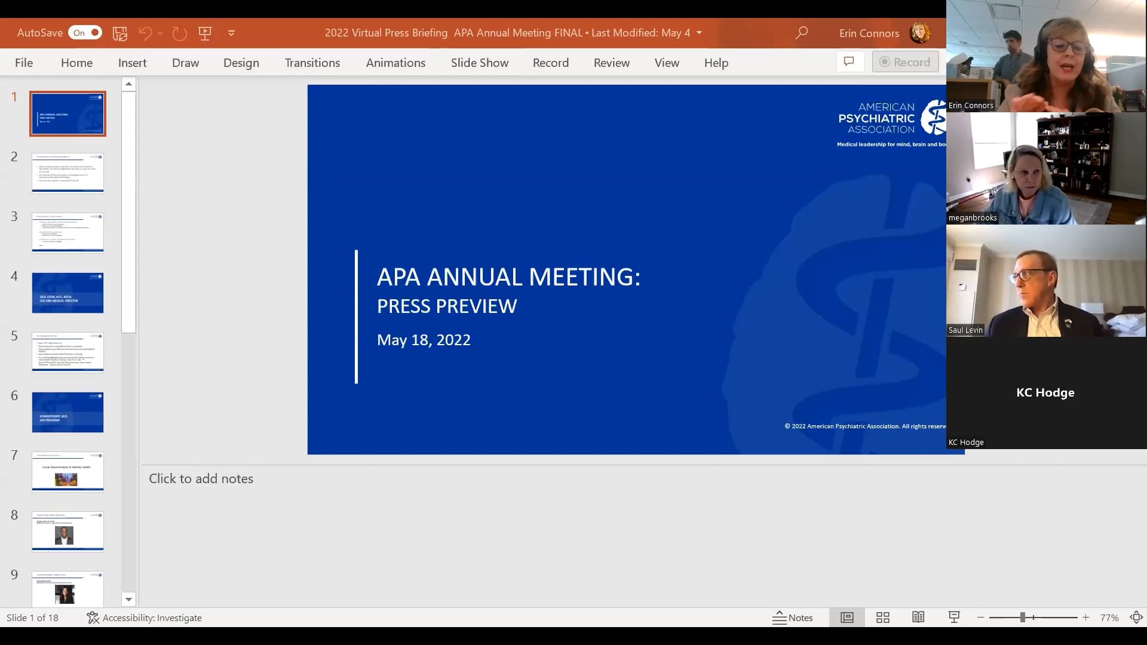Switch to Reading View icon

pos(918,618)
